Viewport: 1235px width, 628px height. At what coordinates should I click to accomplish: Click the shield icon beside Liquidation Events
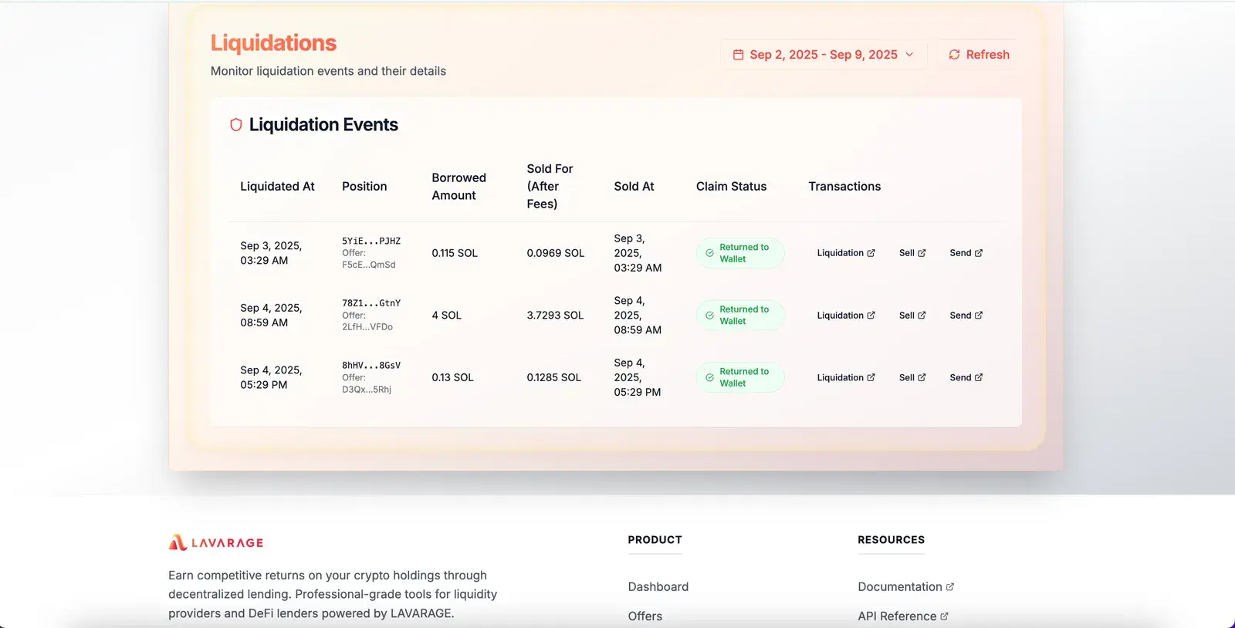(236, 125)
